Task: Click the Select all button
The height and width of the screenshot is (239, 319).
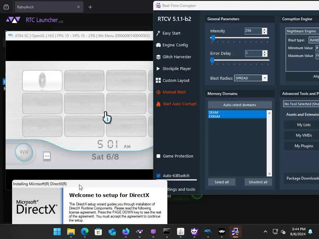Action: click(x=221, y=182)
